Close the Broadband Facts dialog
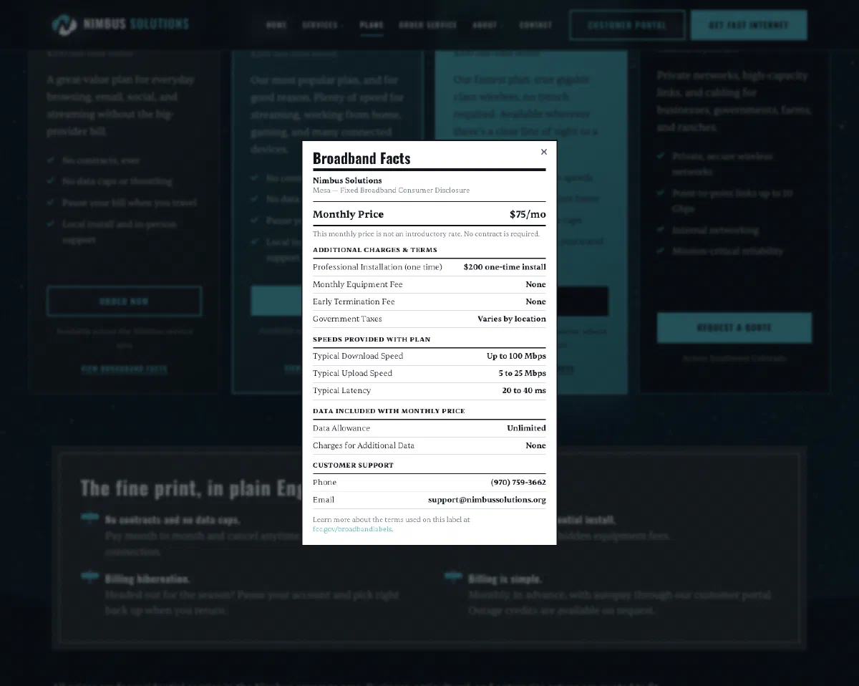Screen dimensions: 859x686 pyautogui.click(x=544, y=152)
